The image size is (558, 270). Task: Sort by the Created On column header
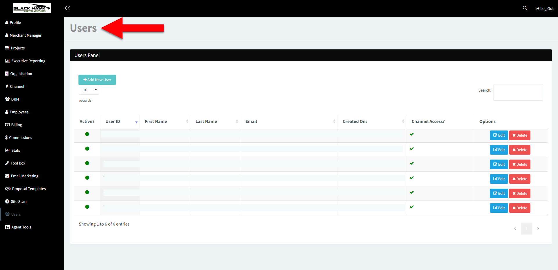[372, 121]
